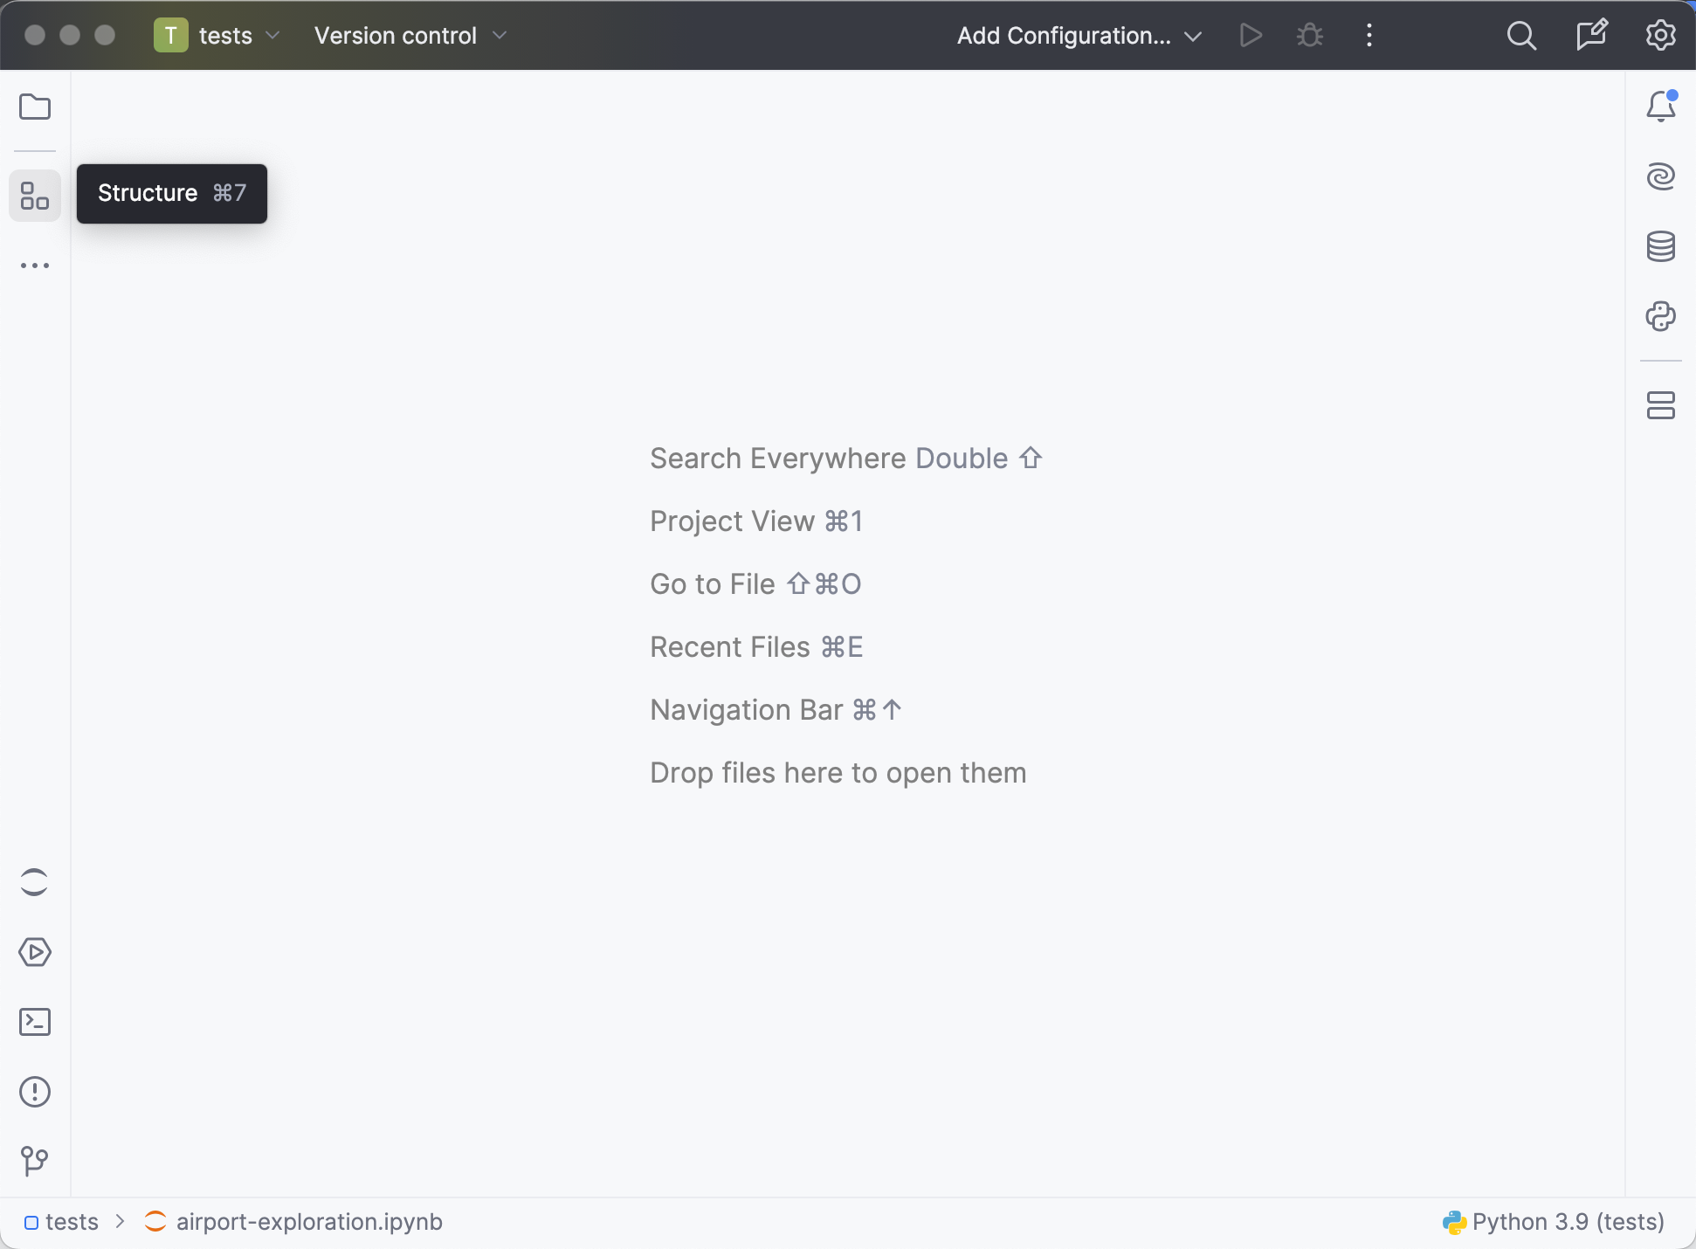This screenshot has height=1249, width=1696.
Task: Click the green T project badge
Action: (x=171, y=35)
